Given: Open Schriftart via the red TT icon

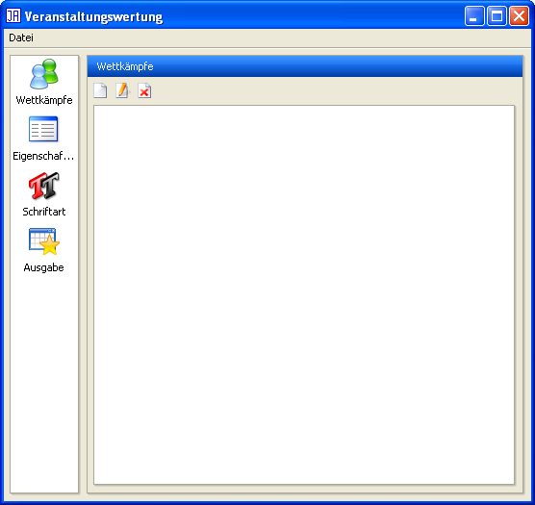Looking at the screenshot, I should pos(44,186).
